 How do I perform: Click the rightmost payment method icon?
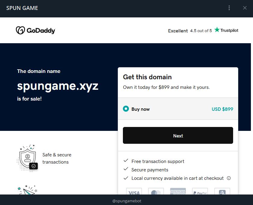(222, 191)
